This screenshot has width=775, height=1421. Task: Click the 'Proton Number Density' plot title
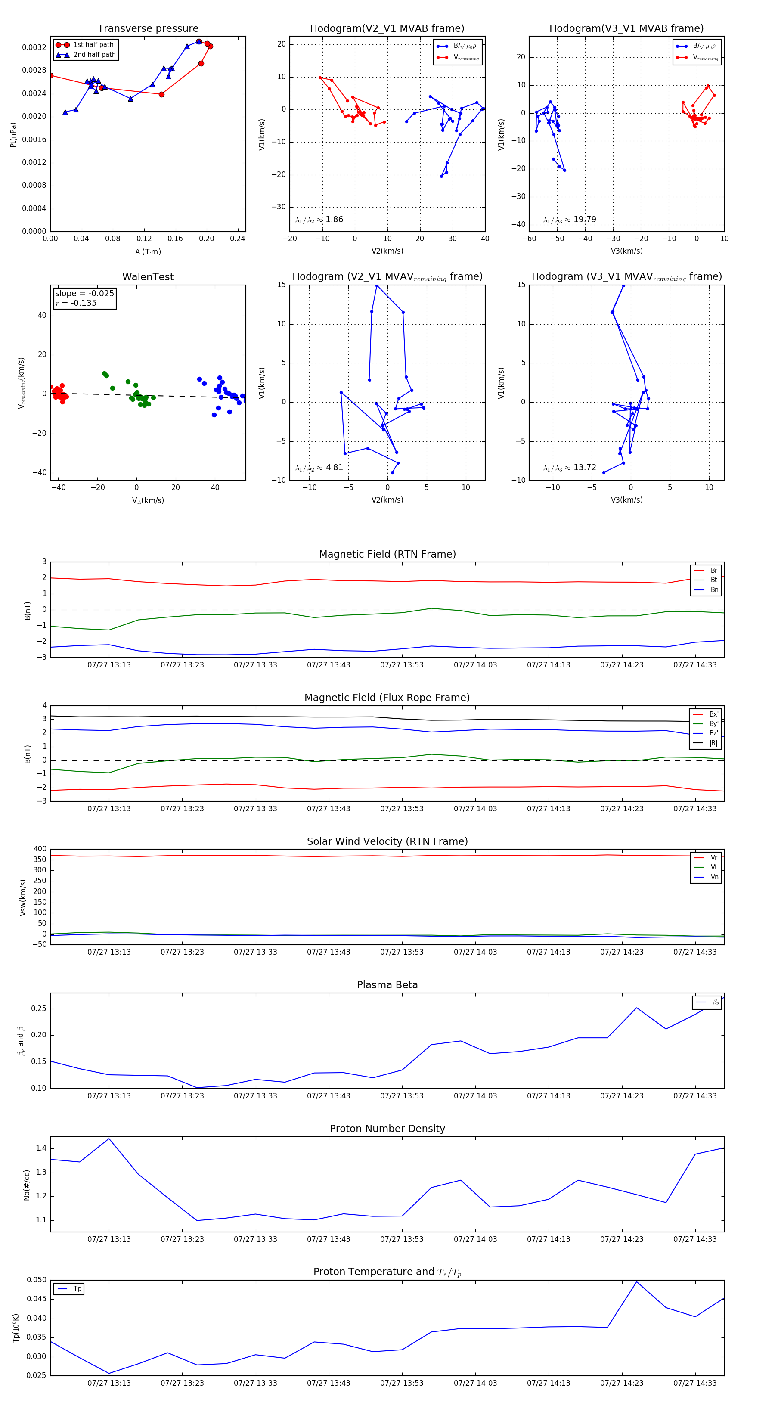[387, 1129]
